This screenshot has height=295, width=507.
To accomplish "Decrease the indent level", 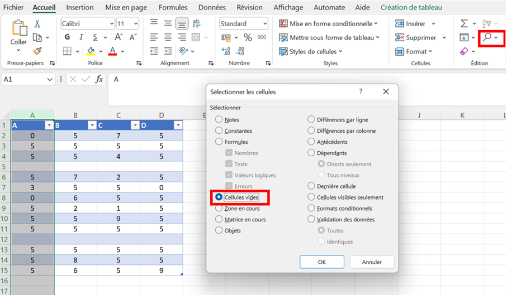I will 154,51.
